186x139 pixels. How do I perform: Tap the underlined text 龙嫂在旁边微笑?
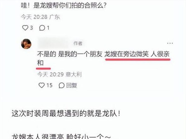[x=126, y=54]
